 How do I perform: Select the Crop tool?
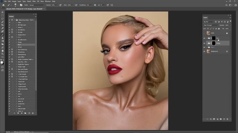(3, 25)
